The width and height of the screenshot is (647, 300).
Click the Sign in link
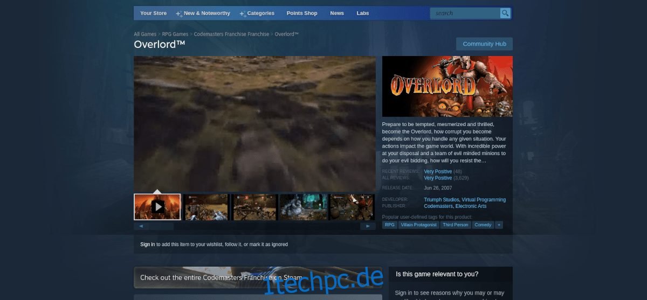coord(148,245)
